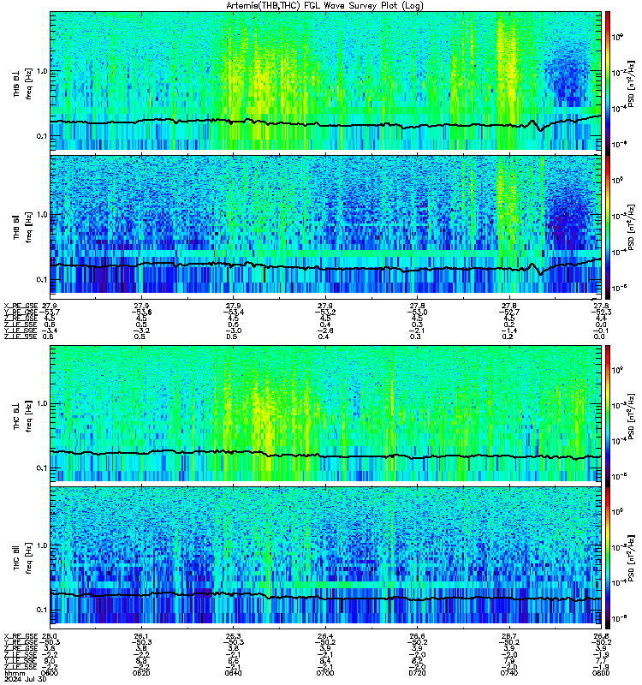Click the THC Y_LE_SSE value 8.6
The width and height of the screenshot is (642, 685).
pos(233,661)
